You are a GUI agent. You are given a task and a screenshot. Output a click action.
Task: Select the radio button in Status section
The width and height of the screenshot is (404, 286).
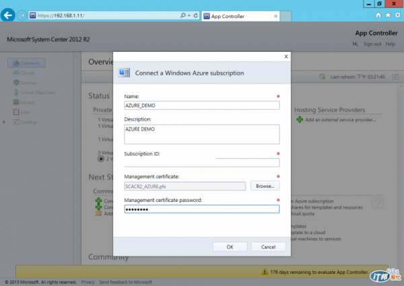click(101, 159)
